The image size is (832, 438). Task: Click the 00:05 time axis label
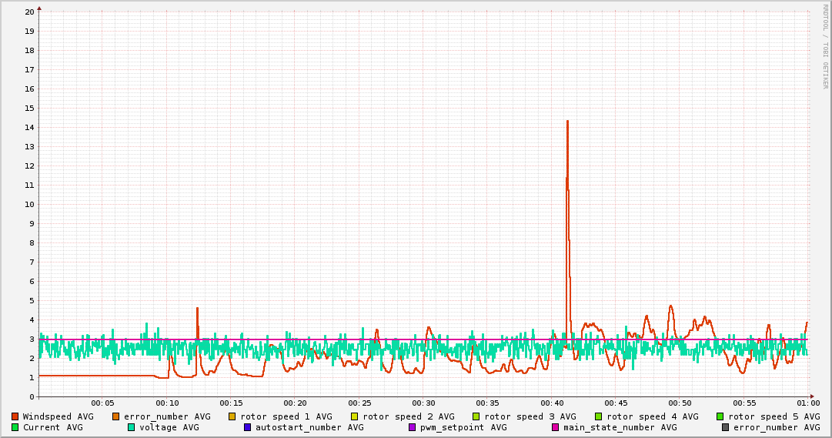point(102,403)
